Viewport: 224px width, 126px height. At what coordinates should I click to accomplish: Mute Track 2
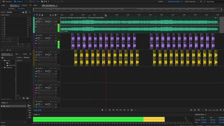click(x=50, y=35)
